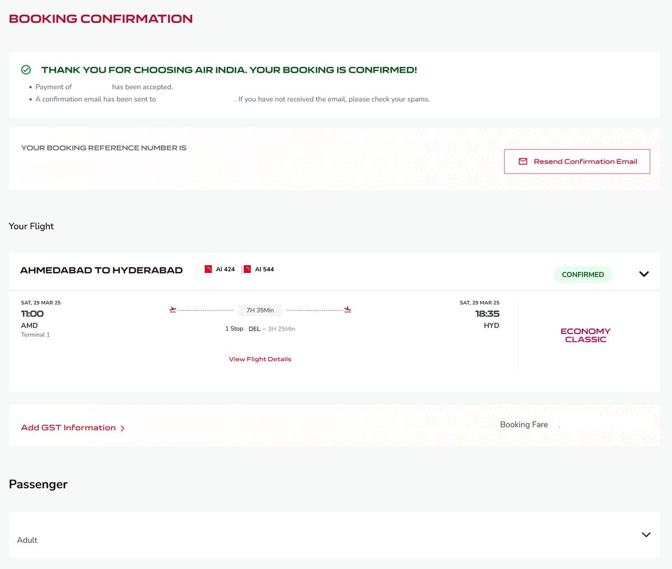
Task: Click arrival time 18:35
Action: 487,314
